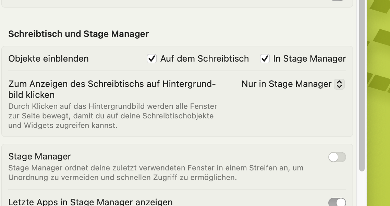This screenshot has width=390, height=206.
Task: Click the "Letzte Apps in Stage Manager anzeigen" label
Action: pyautogui.click(x=90, y=202)
